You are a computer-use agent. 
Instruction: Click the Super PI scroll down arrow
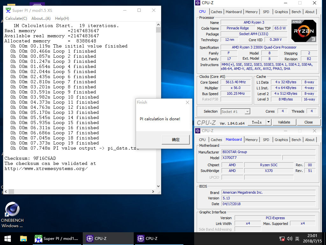click(x=159, y=186)
